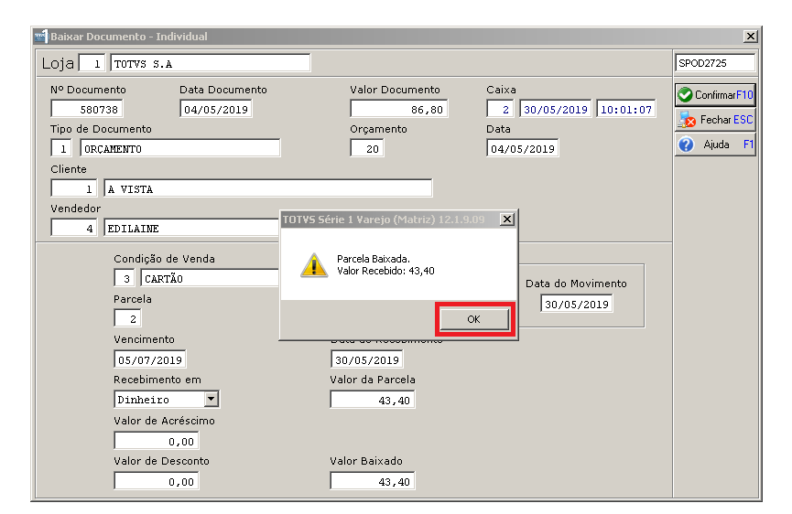Click OK in the Parcela Baixada dialog
The height and width of the screenshot is (514, 792).
pyautogui.click(x=473, y=319)
